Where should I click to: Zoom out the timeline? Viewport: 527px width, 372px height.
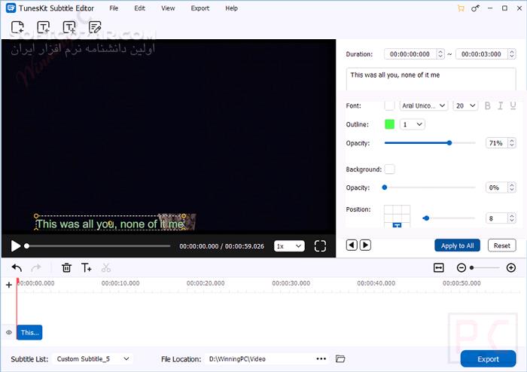coord(462,268)
